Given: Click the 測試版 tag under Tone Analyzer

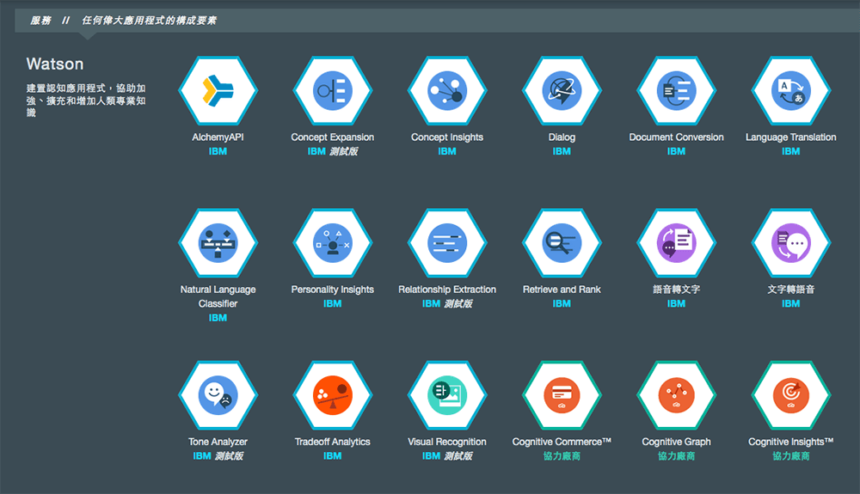Looking at the screenshot, I should pos(230,455).
